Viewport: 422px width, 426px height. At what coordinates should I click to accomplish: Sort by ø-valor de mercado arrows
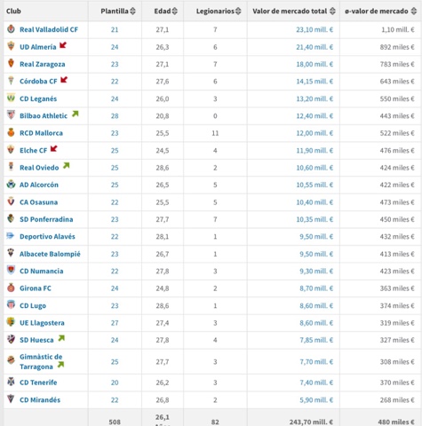coord(414,12)
